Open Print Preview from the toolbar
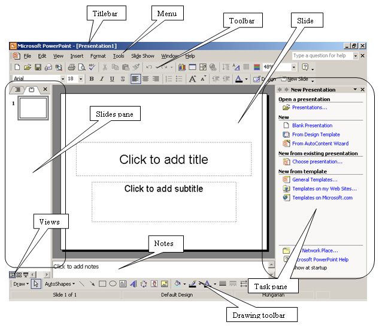This screenshot has height=328, width=379. pos(82,67)
